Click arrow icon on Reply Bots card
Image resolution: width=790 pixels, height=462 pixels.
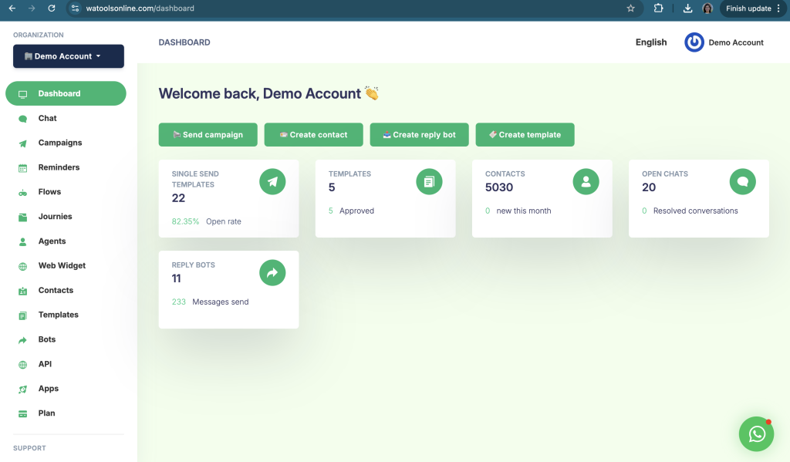pyautogui.click(x=272, y=273)
